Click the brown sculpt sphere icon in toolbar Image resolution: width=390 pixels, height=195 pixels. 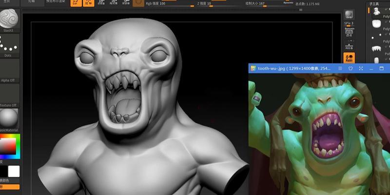coord(138,3)
